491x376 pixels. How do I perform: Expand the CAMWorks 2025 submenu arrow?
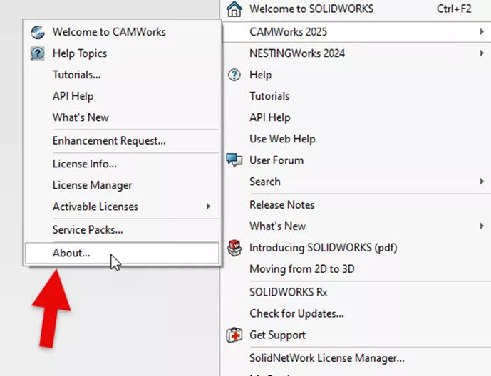coord(482,31)
